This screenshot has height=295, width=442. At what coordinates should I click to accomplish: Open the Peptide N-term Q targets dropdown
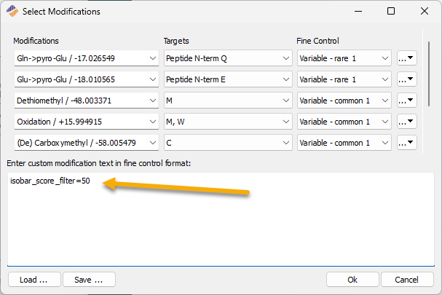tap(228, 58)
